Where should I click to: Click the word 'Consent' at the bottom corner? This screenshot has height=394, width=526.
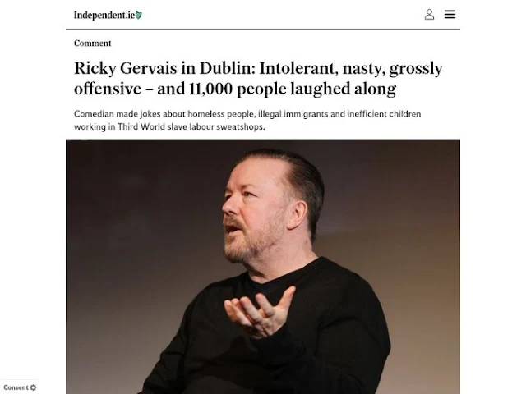click(x=16, y=387)
